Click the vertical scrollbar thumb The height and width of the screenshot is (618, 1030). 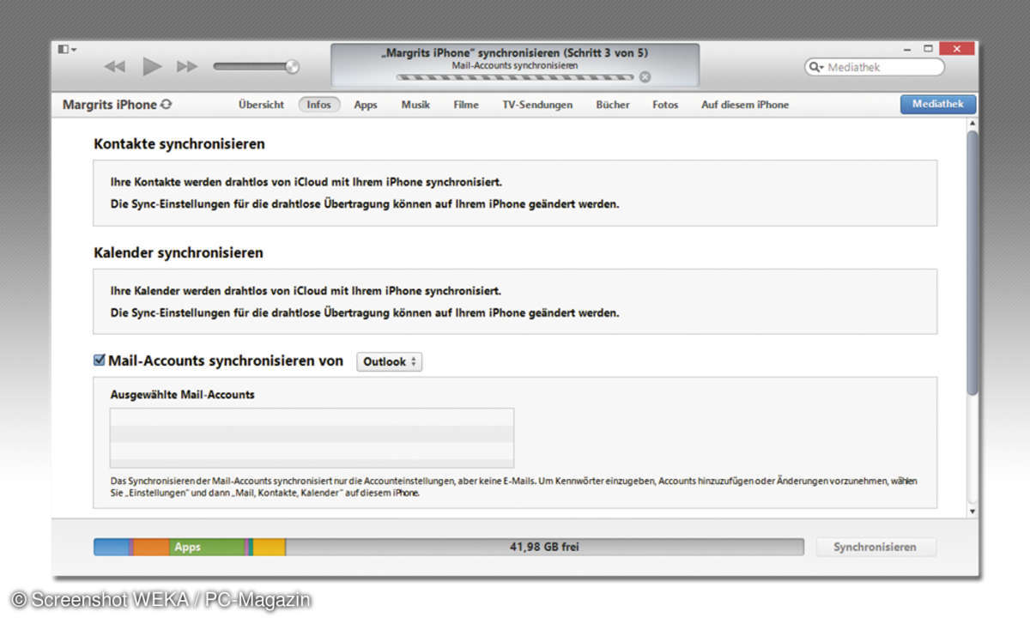[972, 263]
